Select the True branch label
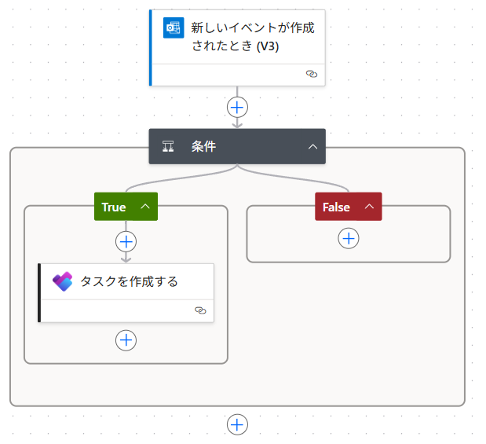Viewport: 486px width, 444px height. 114,207
